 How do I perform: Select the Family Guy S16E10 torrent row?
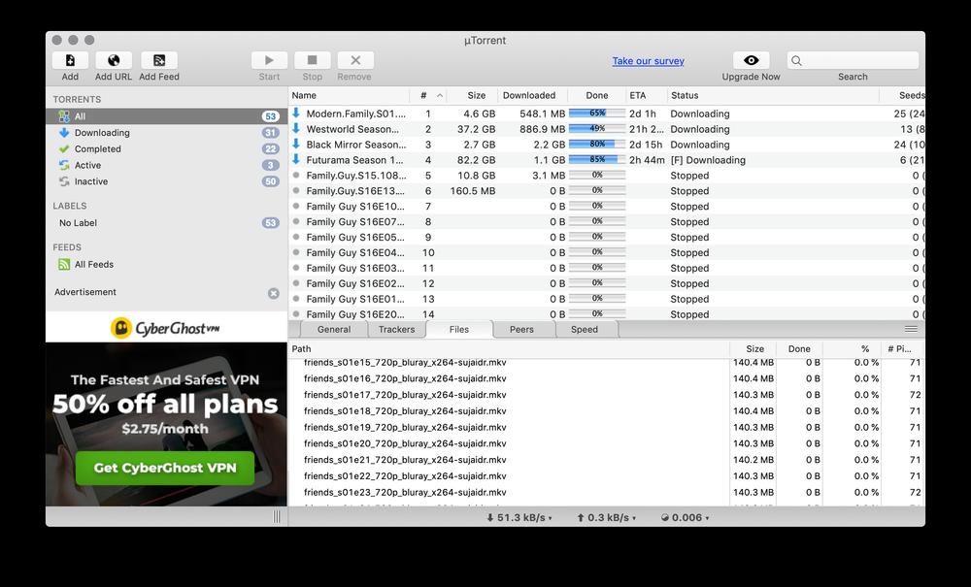[x=607, y=206]
